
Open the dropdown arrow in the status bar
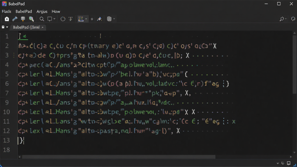click(278, 164)
